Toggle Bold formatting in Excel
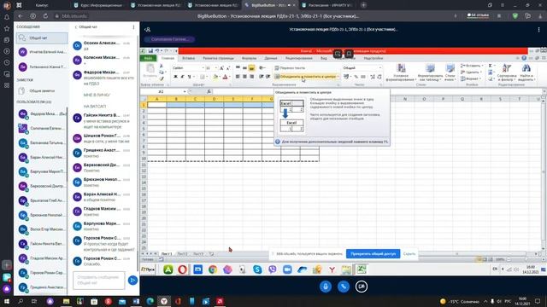 pyautogui.click(x=175, y=77)
